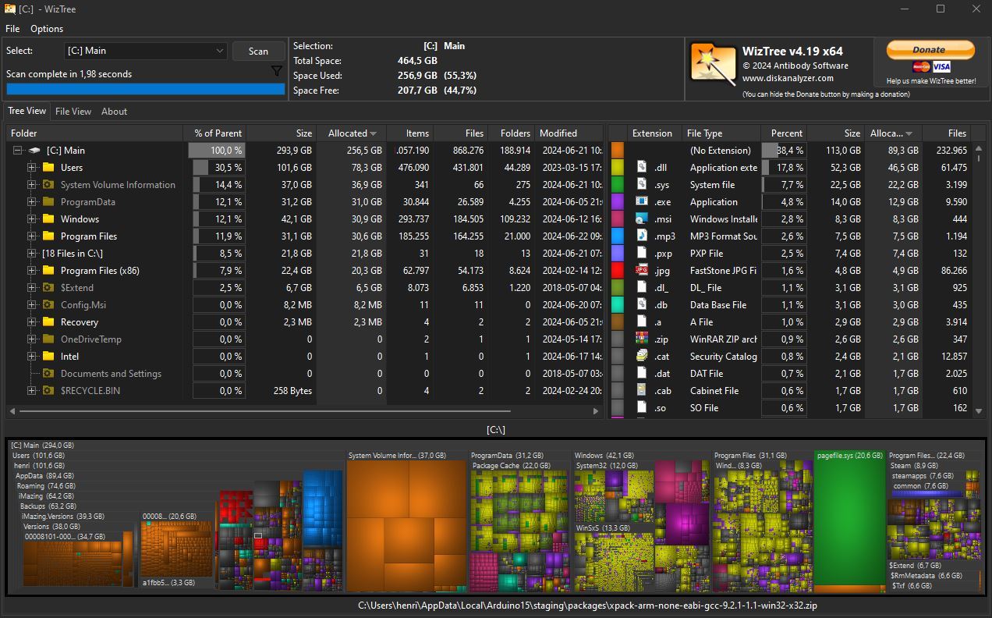Expand the Users folder node

click(32, 168)
